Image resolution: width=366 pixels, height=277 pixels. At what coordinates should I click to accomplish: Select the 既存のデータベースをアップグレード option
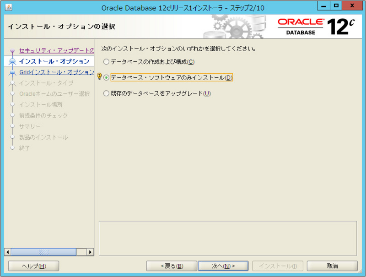click(106, 93)
